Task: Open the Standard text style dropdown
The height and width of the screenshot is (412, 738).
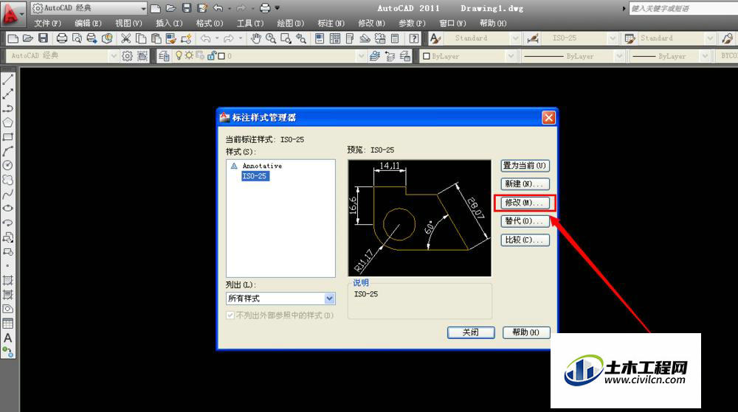Action: [483, 38]
